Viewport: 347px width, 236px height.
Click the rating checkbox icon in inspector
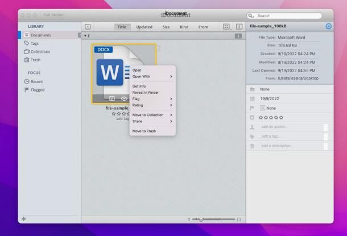point(252,118)
